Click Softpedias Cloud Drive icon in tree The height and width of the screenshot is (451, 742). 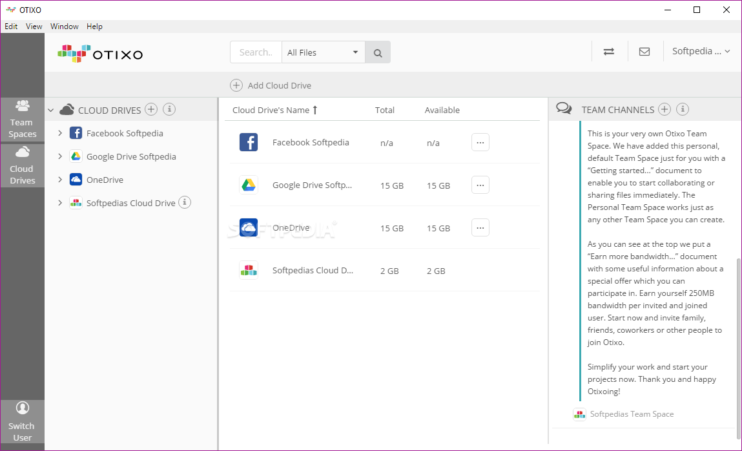point(76,202)
